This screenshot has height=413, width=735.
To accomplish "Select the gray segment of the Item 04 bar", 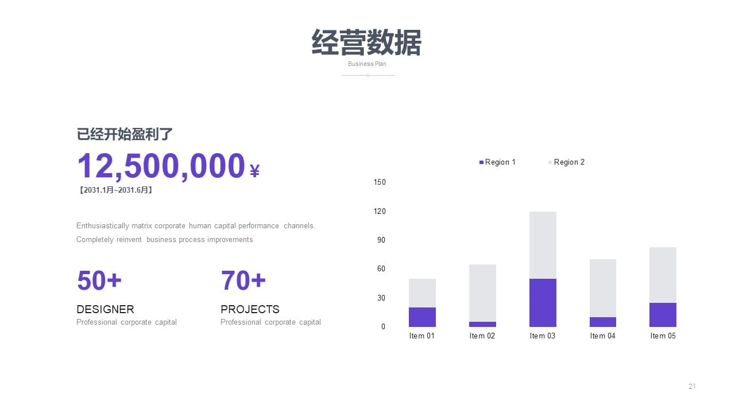I will 603,288.
